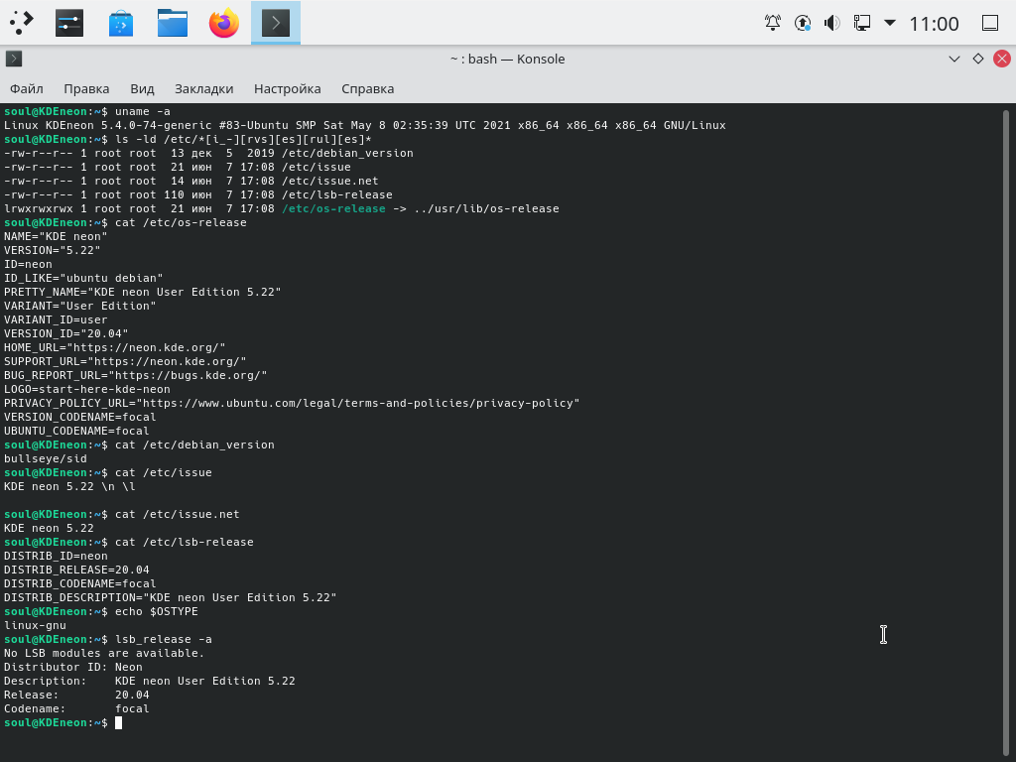Image resolution: width=1016 pixels, height=762 pixels.
Task: Click the 11:00 digital clock
Action: point(934,24)
